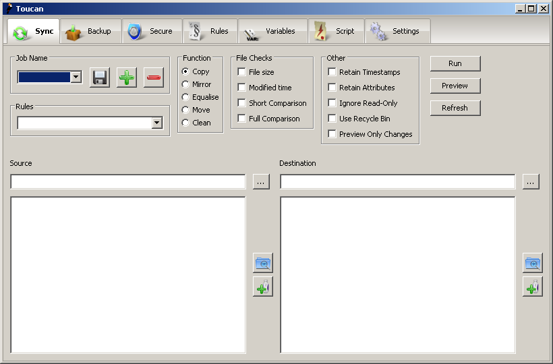The height and width of the screenshot is (364, 553).
Task: Expand the Rules dropdown list
Action: coord(157,123)
